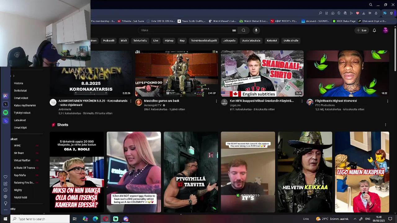Click the Luo create button
The image size is (397, 223).
[x=362, y=30]
